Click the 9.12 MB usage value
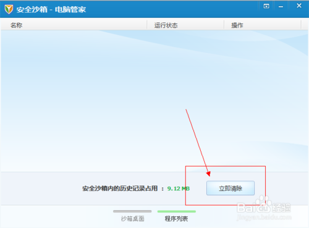Screen dimensions: 309x228 tap(179, 188)
